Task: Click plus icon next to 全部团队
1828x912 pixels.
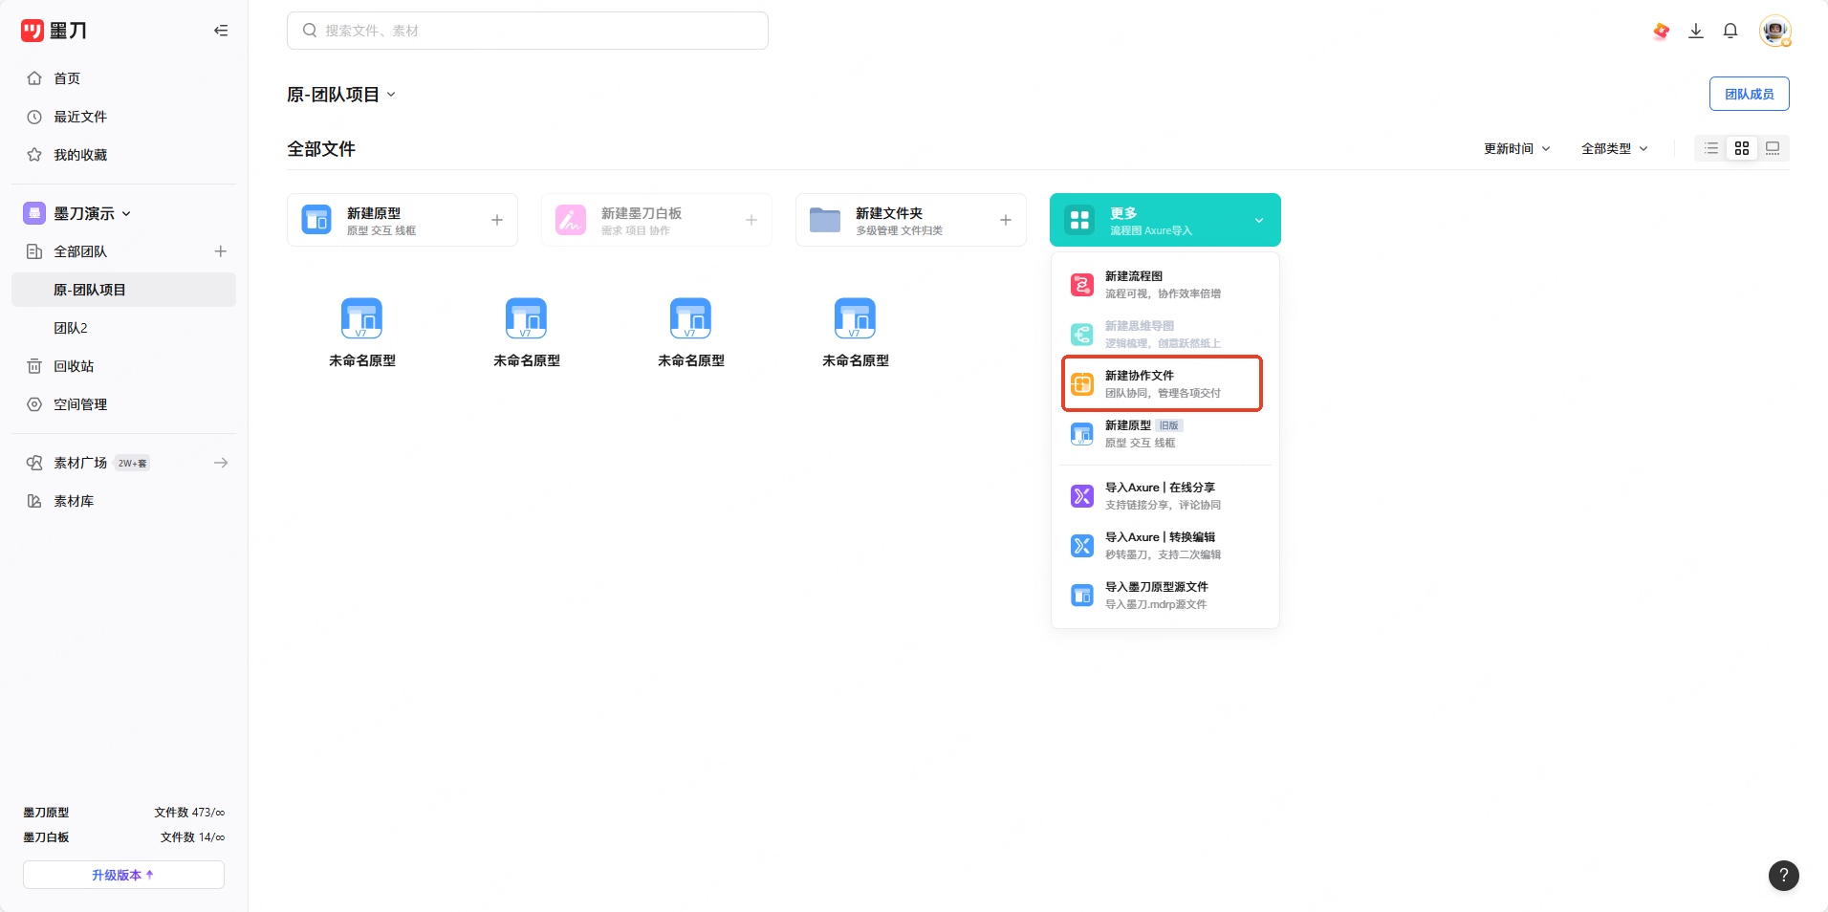Action: 221,251
